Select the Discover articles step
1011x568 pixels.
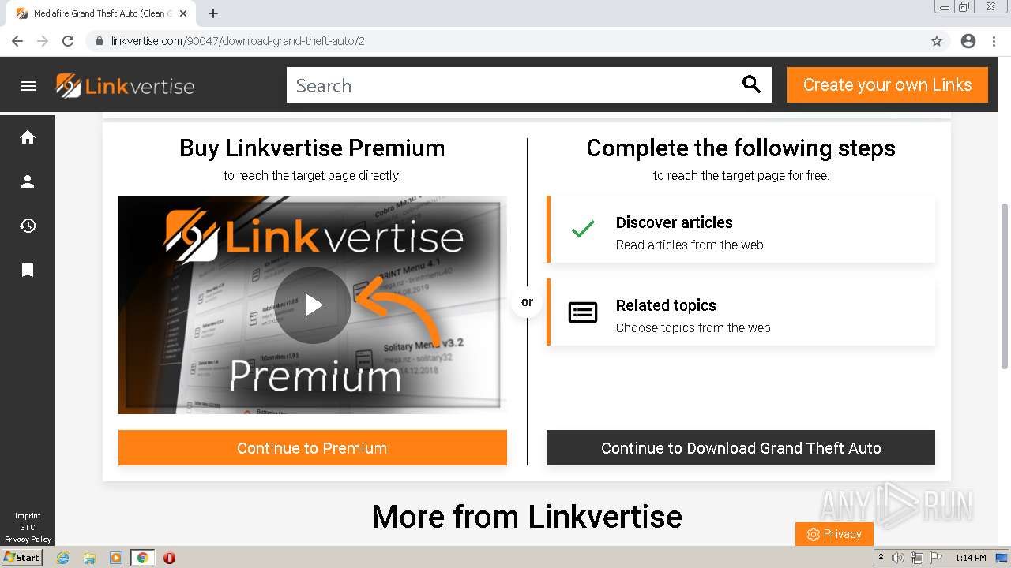(x=741, y=230)
